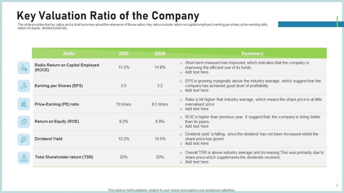Select the 2021 column header
Image resolution: width=344 pixels, height=193 pixels.
(124, 54)
